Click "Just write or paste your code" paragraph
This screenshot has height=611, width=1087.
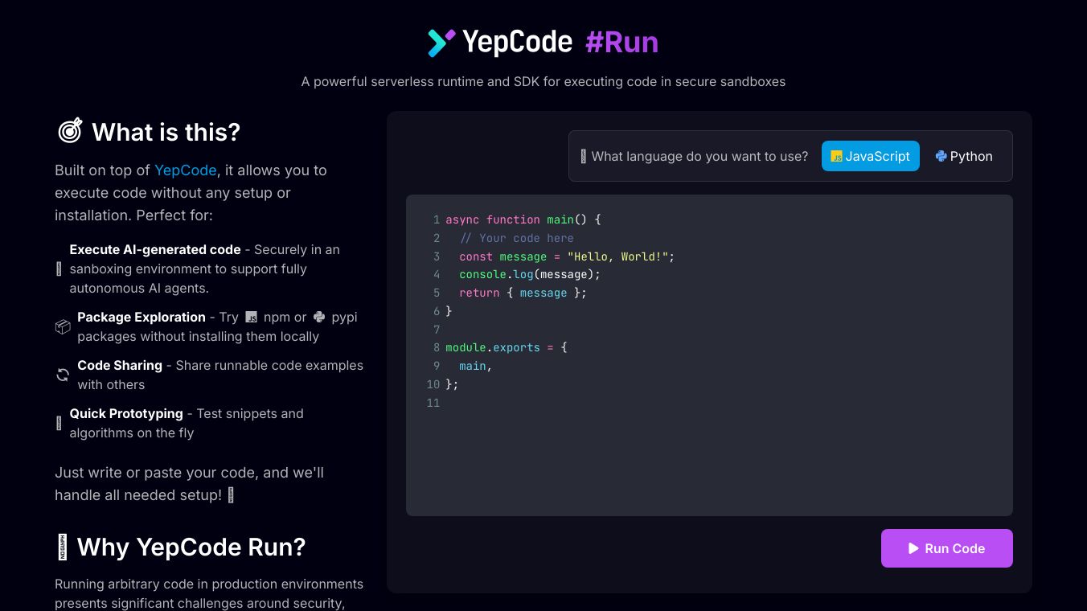tap(189, 484)
